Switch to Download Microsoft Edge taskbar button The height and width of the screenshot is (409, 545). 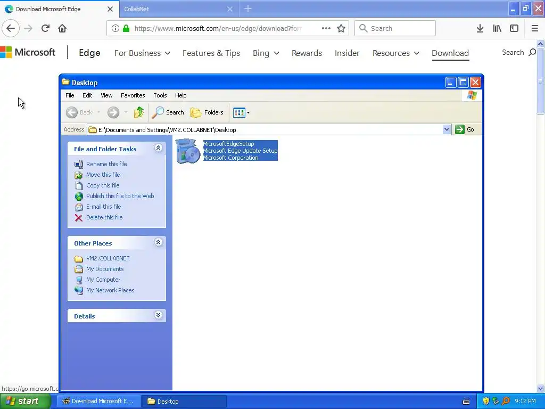point(98,402)
